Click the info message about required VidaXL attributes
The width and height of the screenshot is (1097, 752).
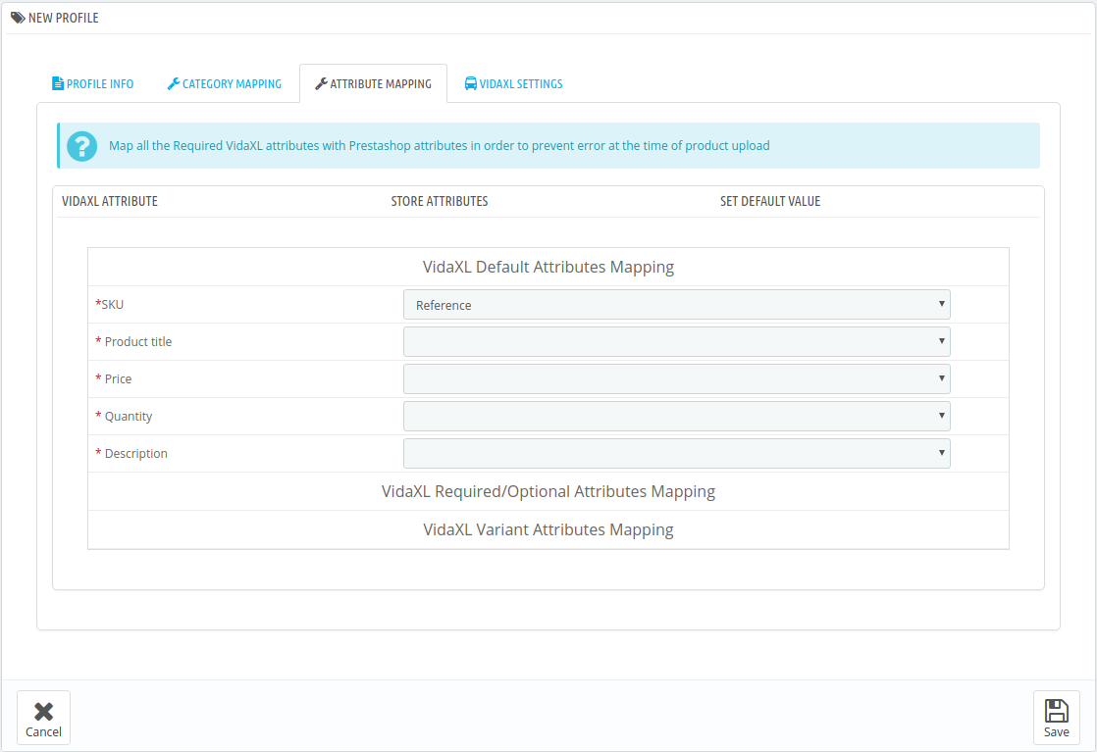pos(440,146)
